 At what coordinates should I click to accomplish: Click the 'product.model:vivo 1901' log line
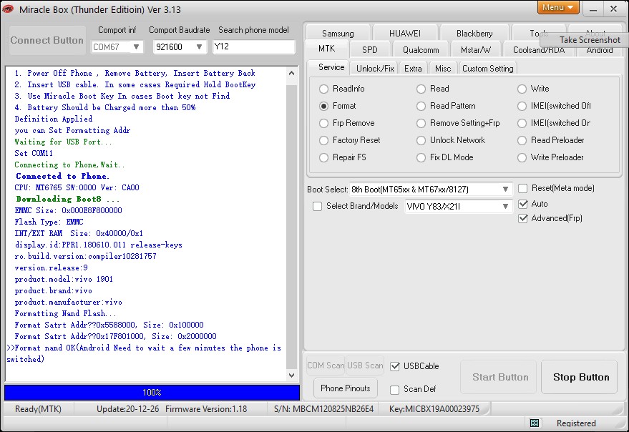(64, 279)
